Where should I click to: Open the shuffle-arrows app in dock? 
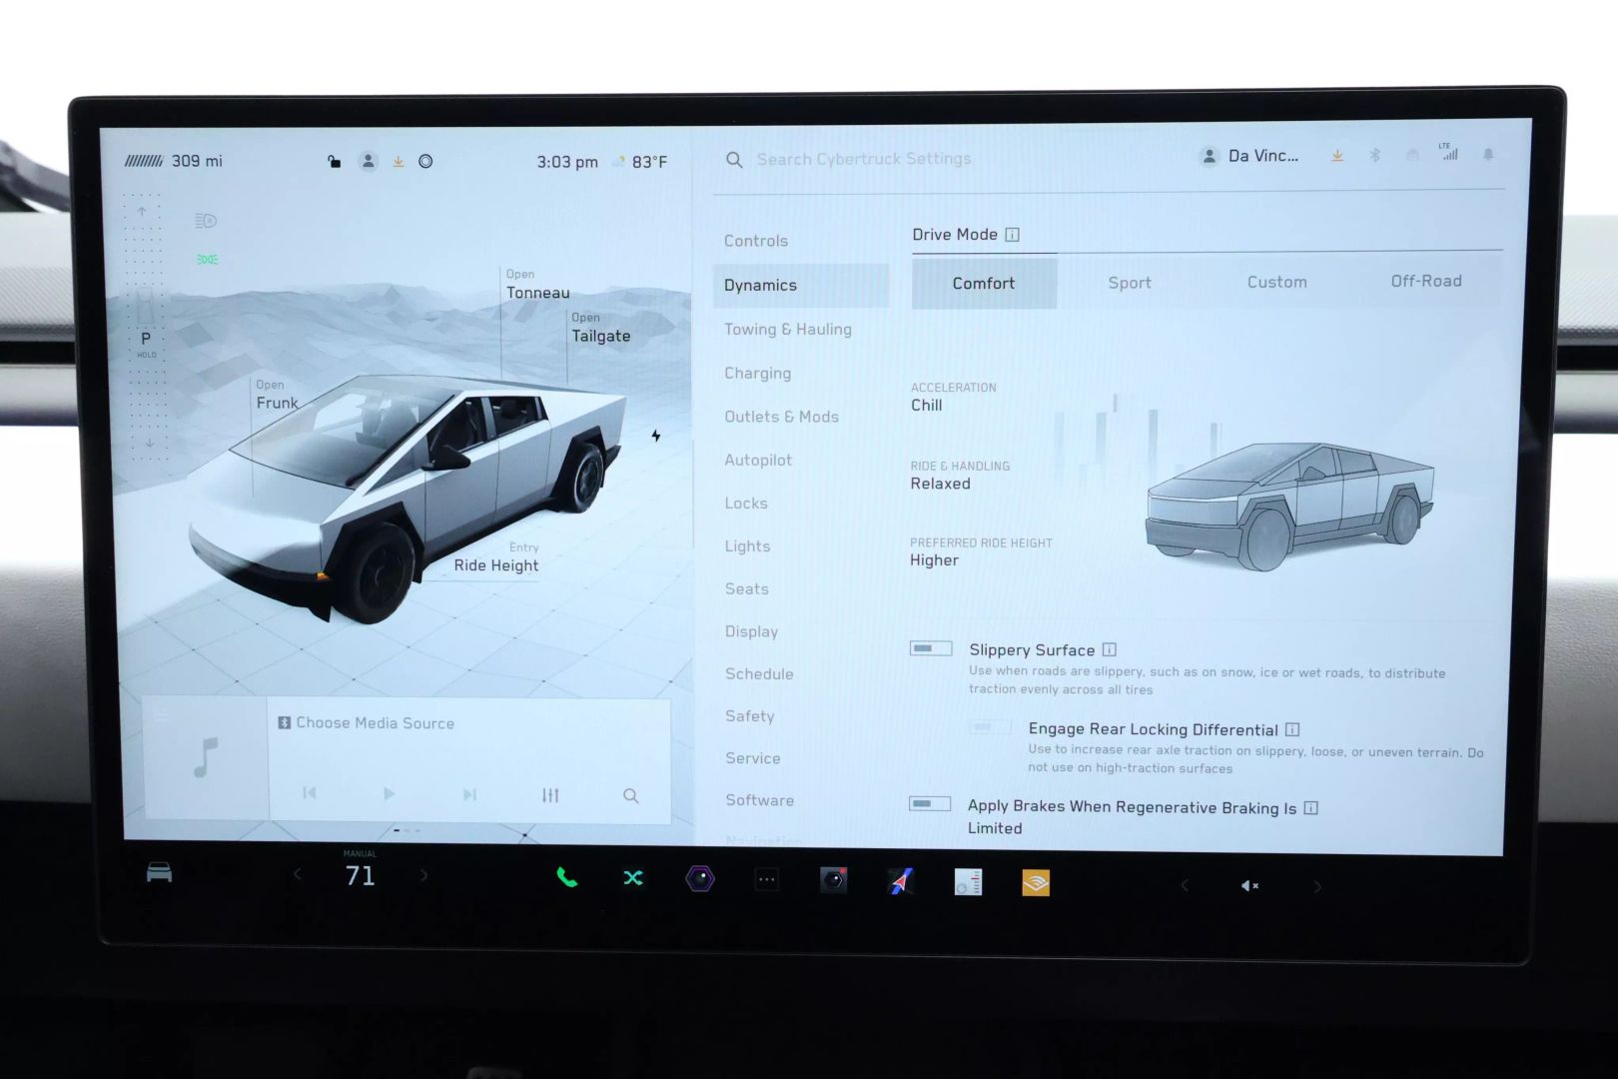633,878
